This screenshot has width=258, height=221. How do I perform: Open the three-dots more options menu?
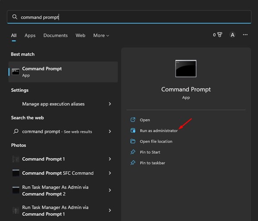245,35
